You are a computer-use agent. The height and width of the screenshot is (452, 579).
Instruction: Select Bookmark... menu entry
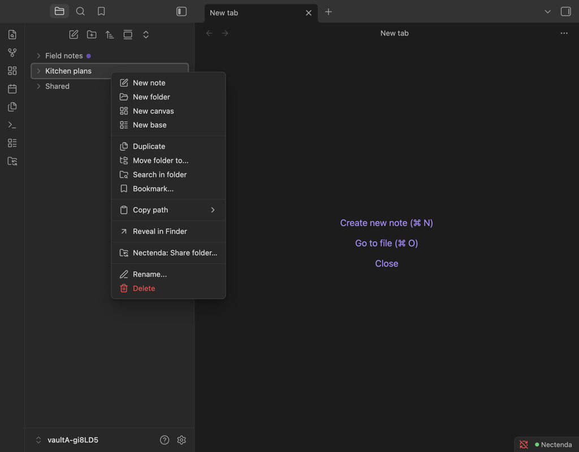(x=168, y=189)
